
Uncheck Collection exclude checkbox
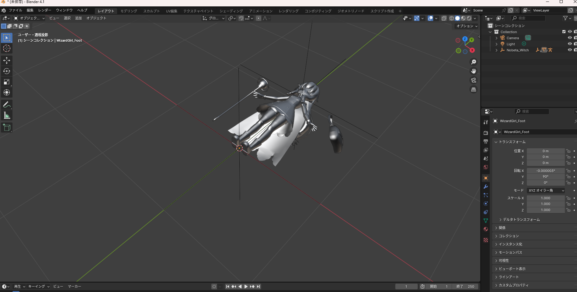[564, 32]
